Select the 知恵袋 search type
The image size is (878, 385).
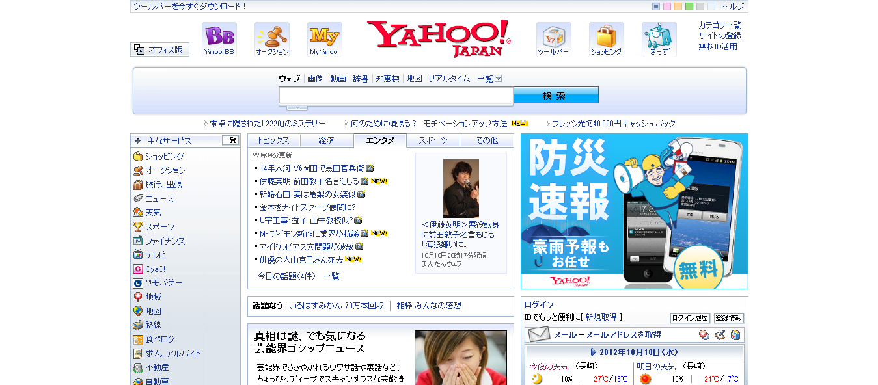click(x=387, y=79)
